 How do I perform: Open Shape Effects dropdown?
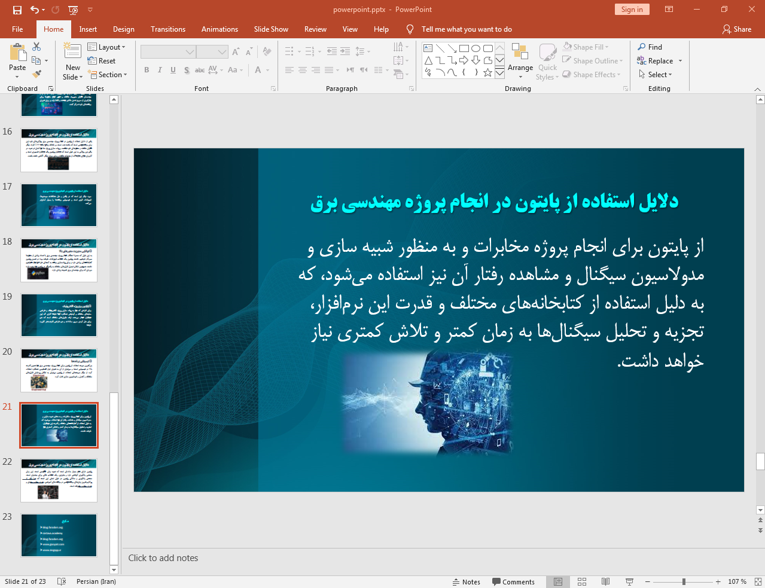pos(592,74)
